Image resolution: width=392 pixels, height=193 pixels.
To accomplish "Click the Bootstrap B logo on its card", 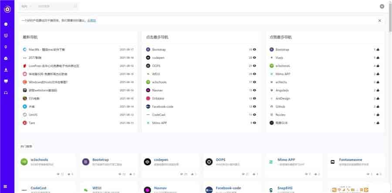I will pos(86,162).
